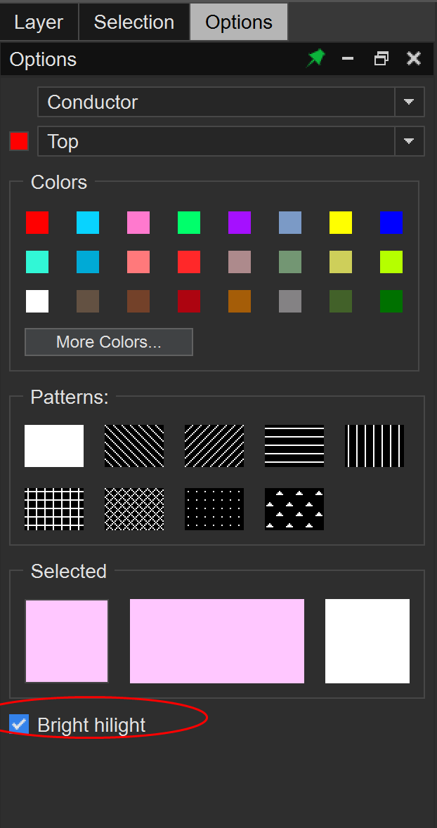This screenshot has width=437, height=828.
Task: Select the dark green color swatch
Action: pos(391,301)
